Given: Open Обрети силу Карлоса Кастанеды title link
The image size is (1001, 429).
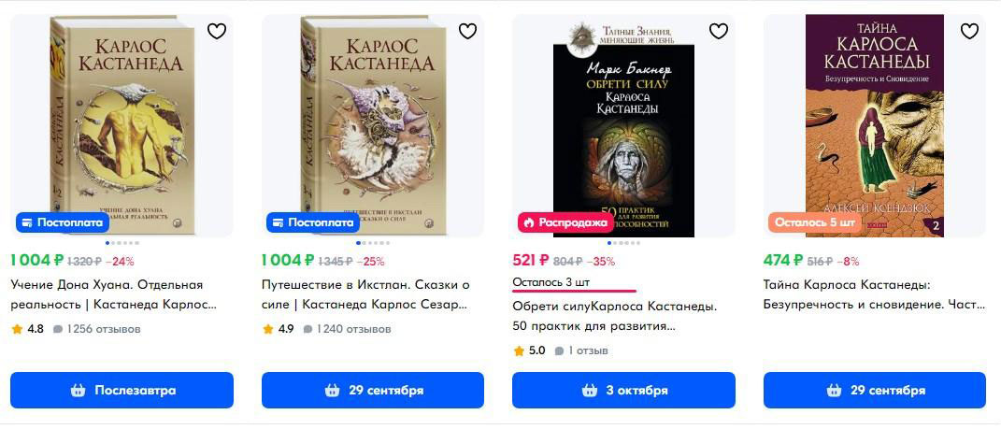Looking at the screenshot, I should point(615,316).
